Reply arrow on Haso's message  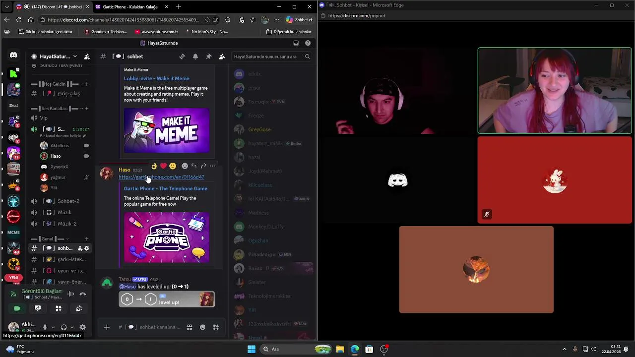[x=194, y=166]
